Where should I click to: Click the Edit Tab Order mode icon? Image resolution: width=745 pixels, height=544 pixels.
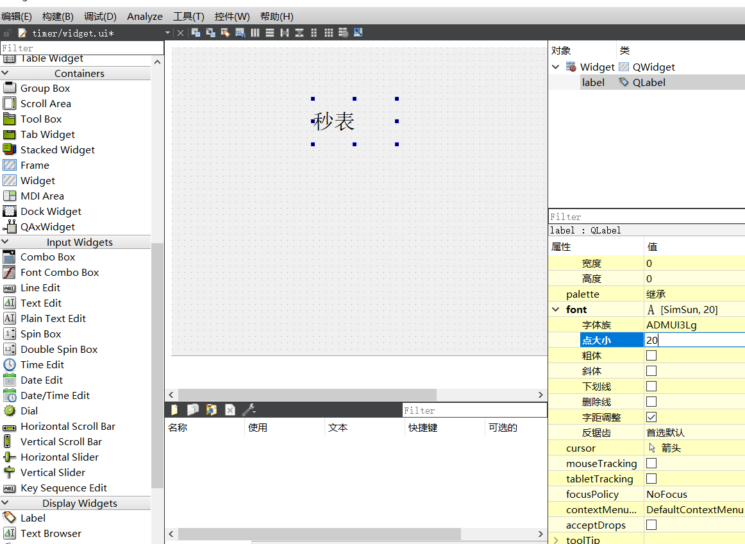[x=240, y=33]
